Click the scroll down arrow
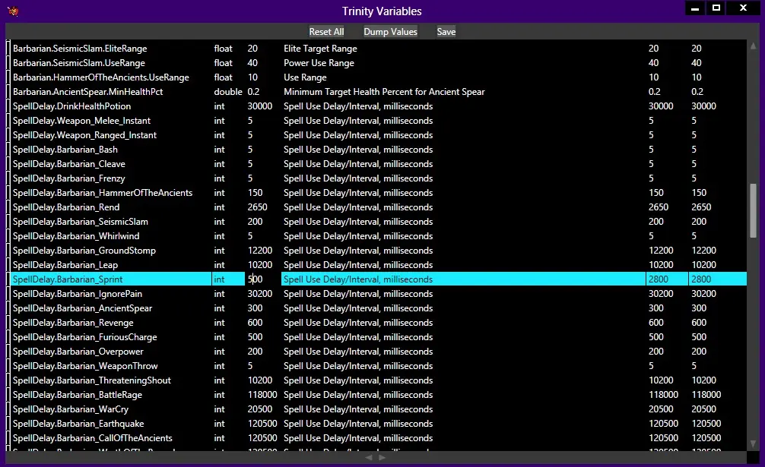Image resolution: width=765 pixels, height=467 pixels. pyautogui.click(x=753, y=443)
